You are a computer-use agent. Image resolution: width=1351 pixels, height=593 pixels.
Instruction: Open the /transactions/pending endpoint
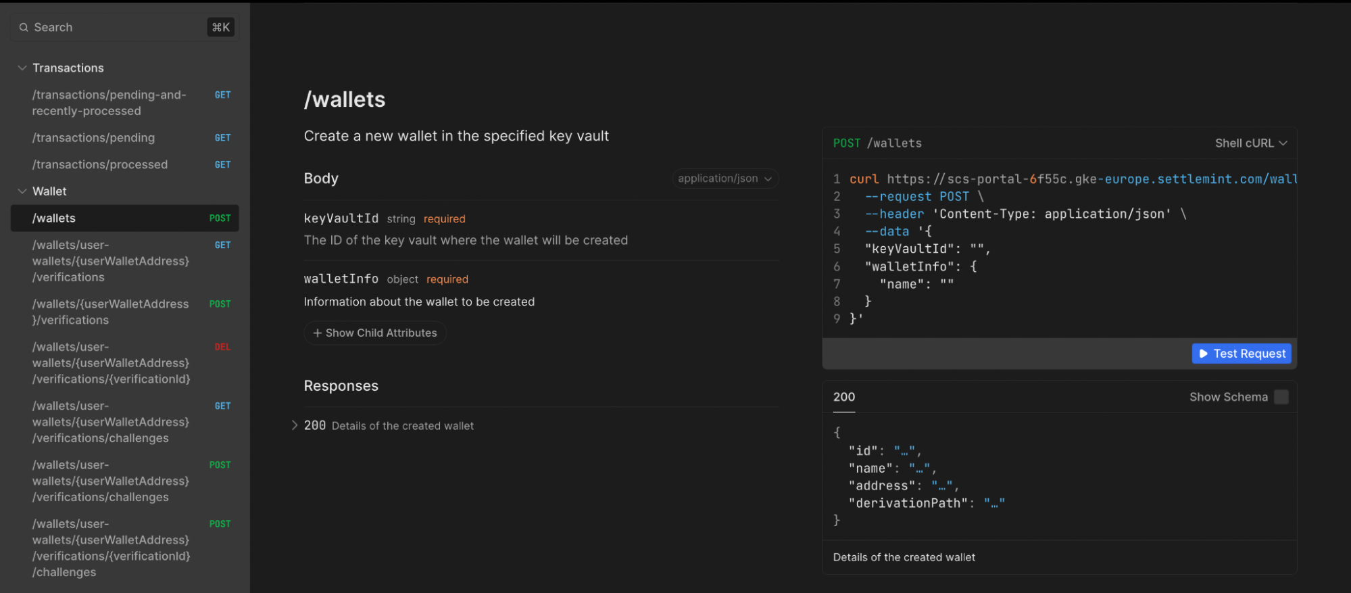click(x=124, y=138)
